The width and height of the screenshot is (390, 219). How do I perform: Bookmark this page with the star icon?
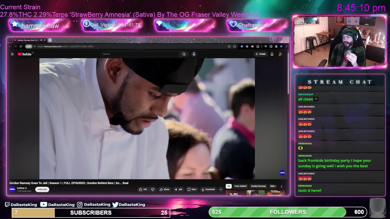tap(234, 47)
